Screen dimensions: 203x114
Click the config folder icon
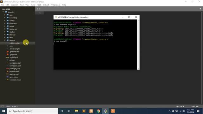coord(8,21)
